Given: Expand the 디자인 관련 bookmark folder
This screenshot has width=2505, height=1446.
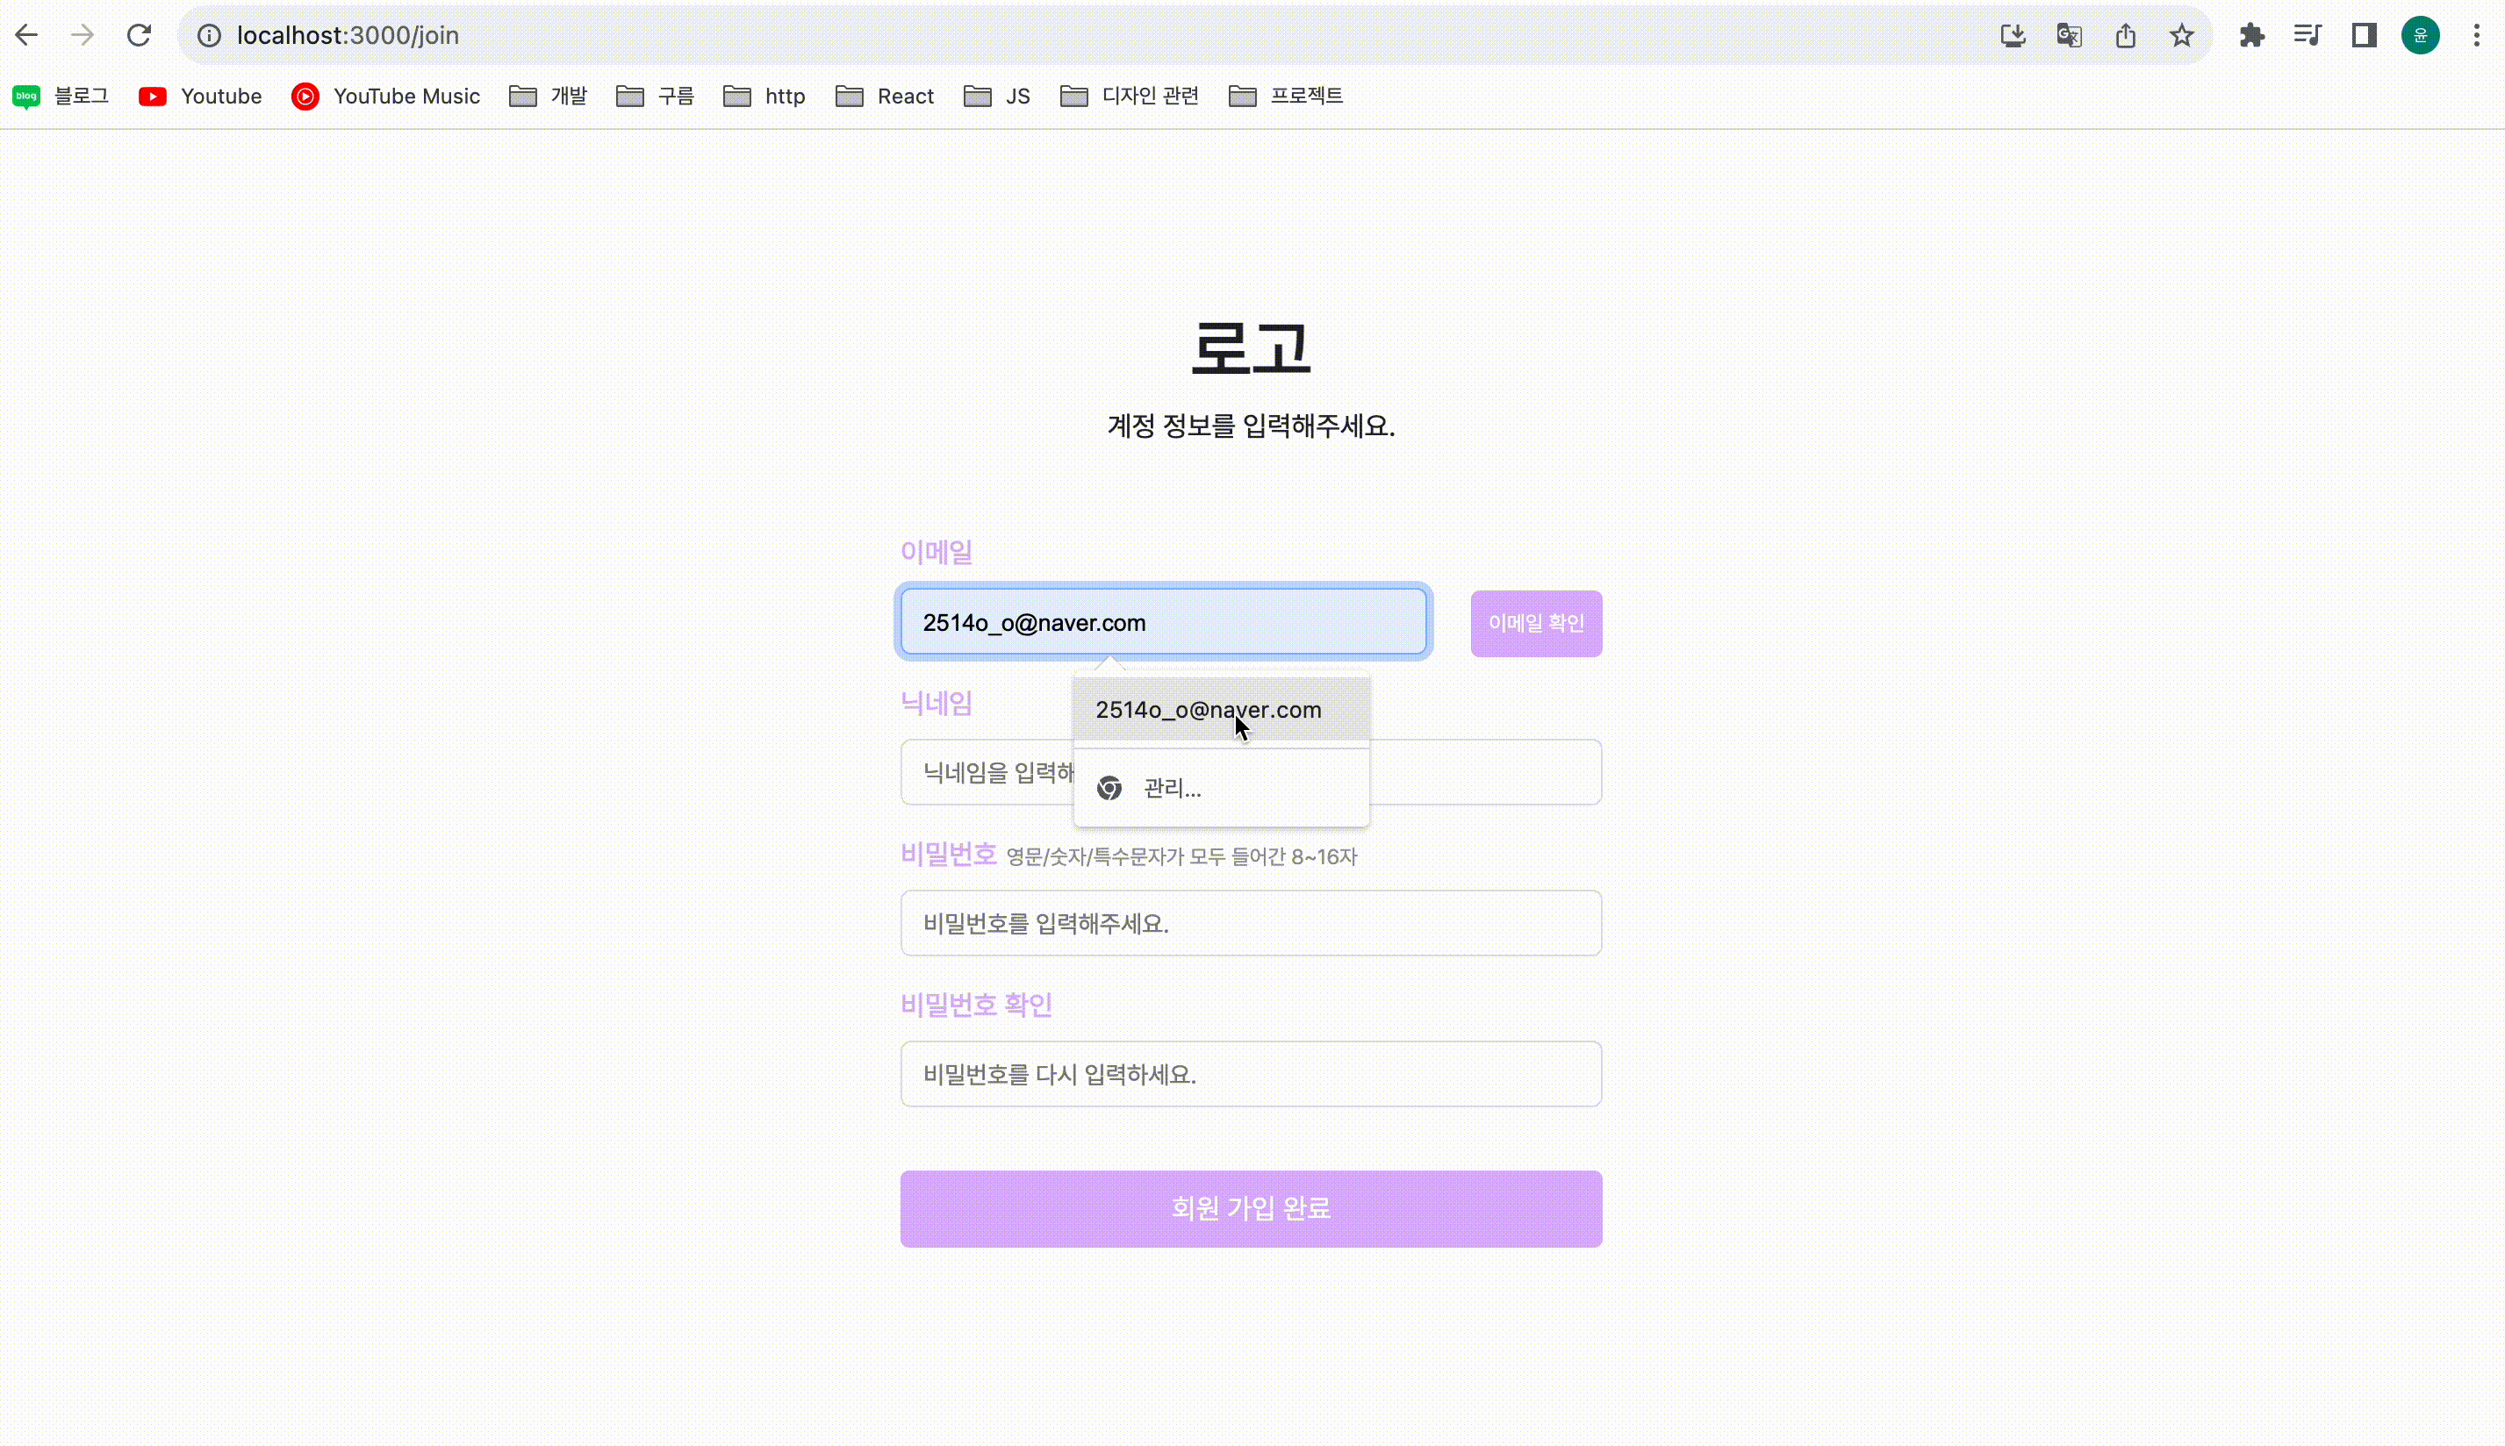Looking at the screenshot, I should 1130,97.
